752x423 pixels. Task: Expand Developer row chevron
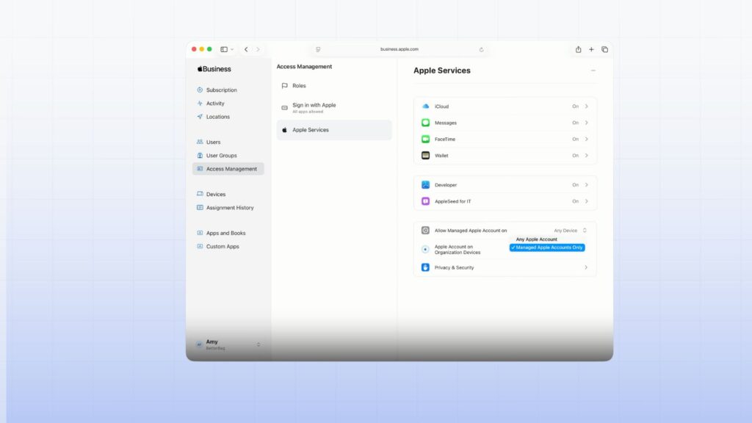[586, 184]
